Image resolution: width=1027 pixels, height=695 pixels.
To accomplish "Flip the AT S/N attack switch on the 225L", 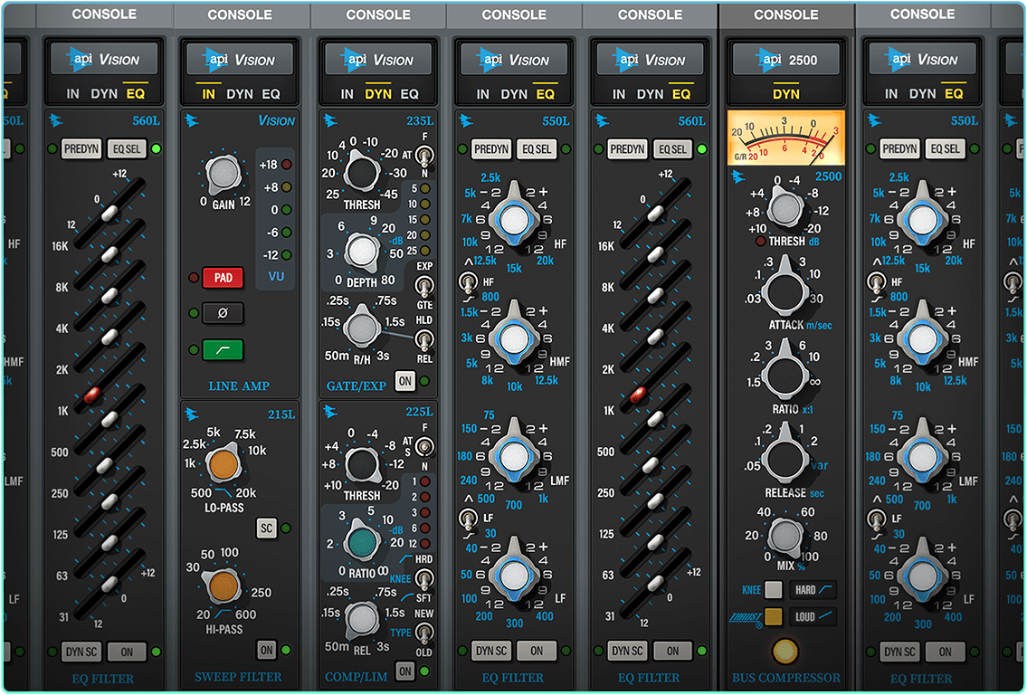I will (x=425, y=447).
